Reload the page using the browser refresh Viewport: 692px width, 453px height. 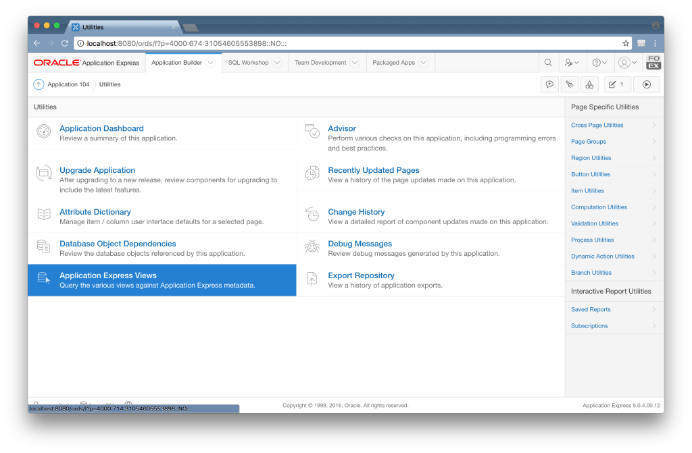tap(65, 43)
